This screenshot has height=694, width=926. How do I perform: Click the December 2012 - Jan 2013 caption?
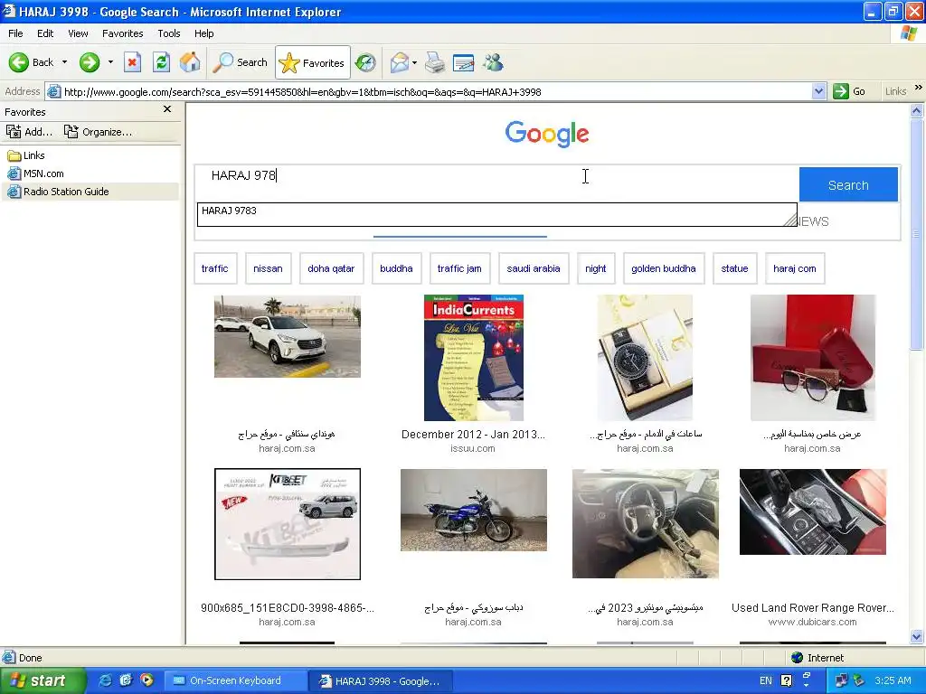[473, 435]
